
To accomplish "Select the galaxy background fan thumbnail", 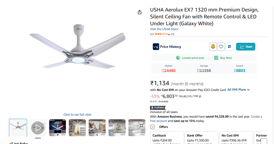I will (58, 128).
